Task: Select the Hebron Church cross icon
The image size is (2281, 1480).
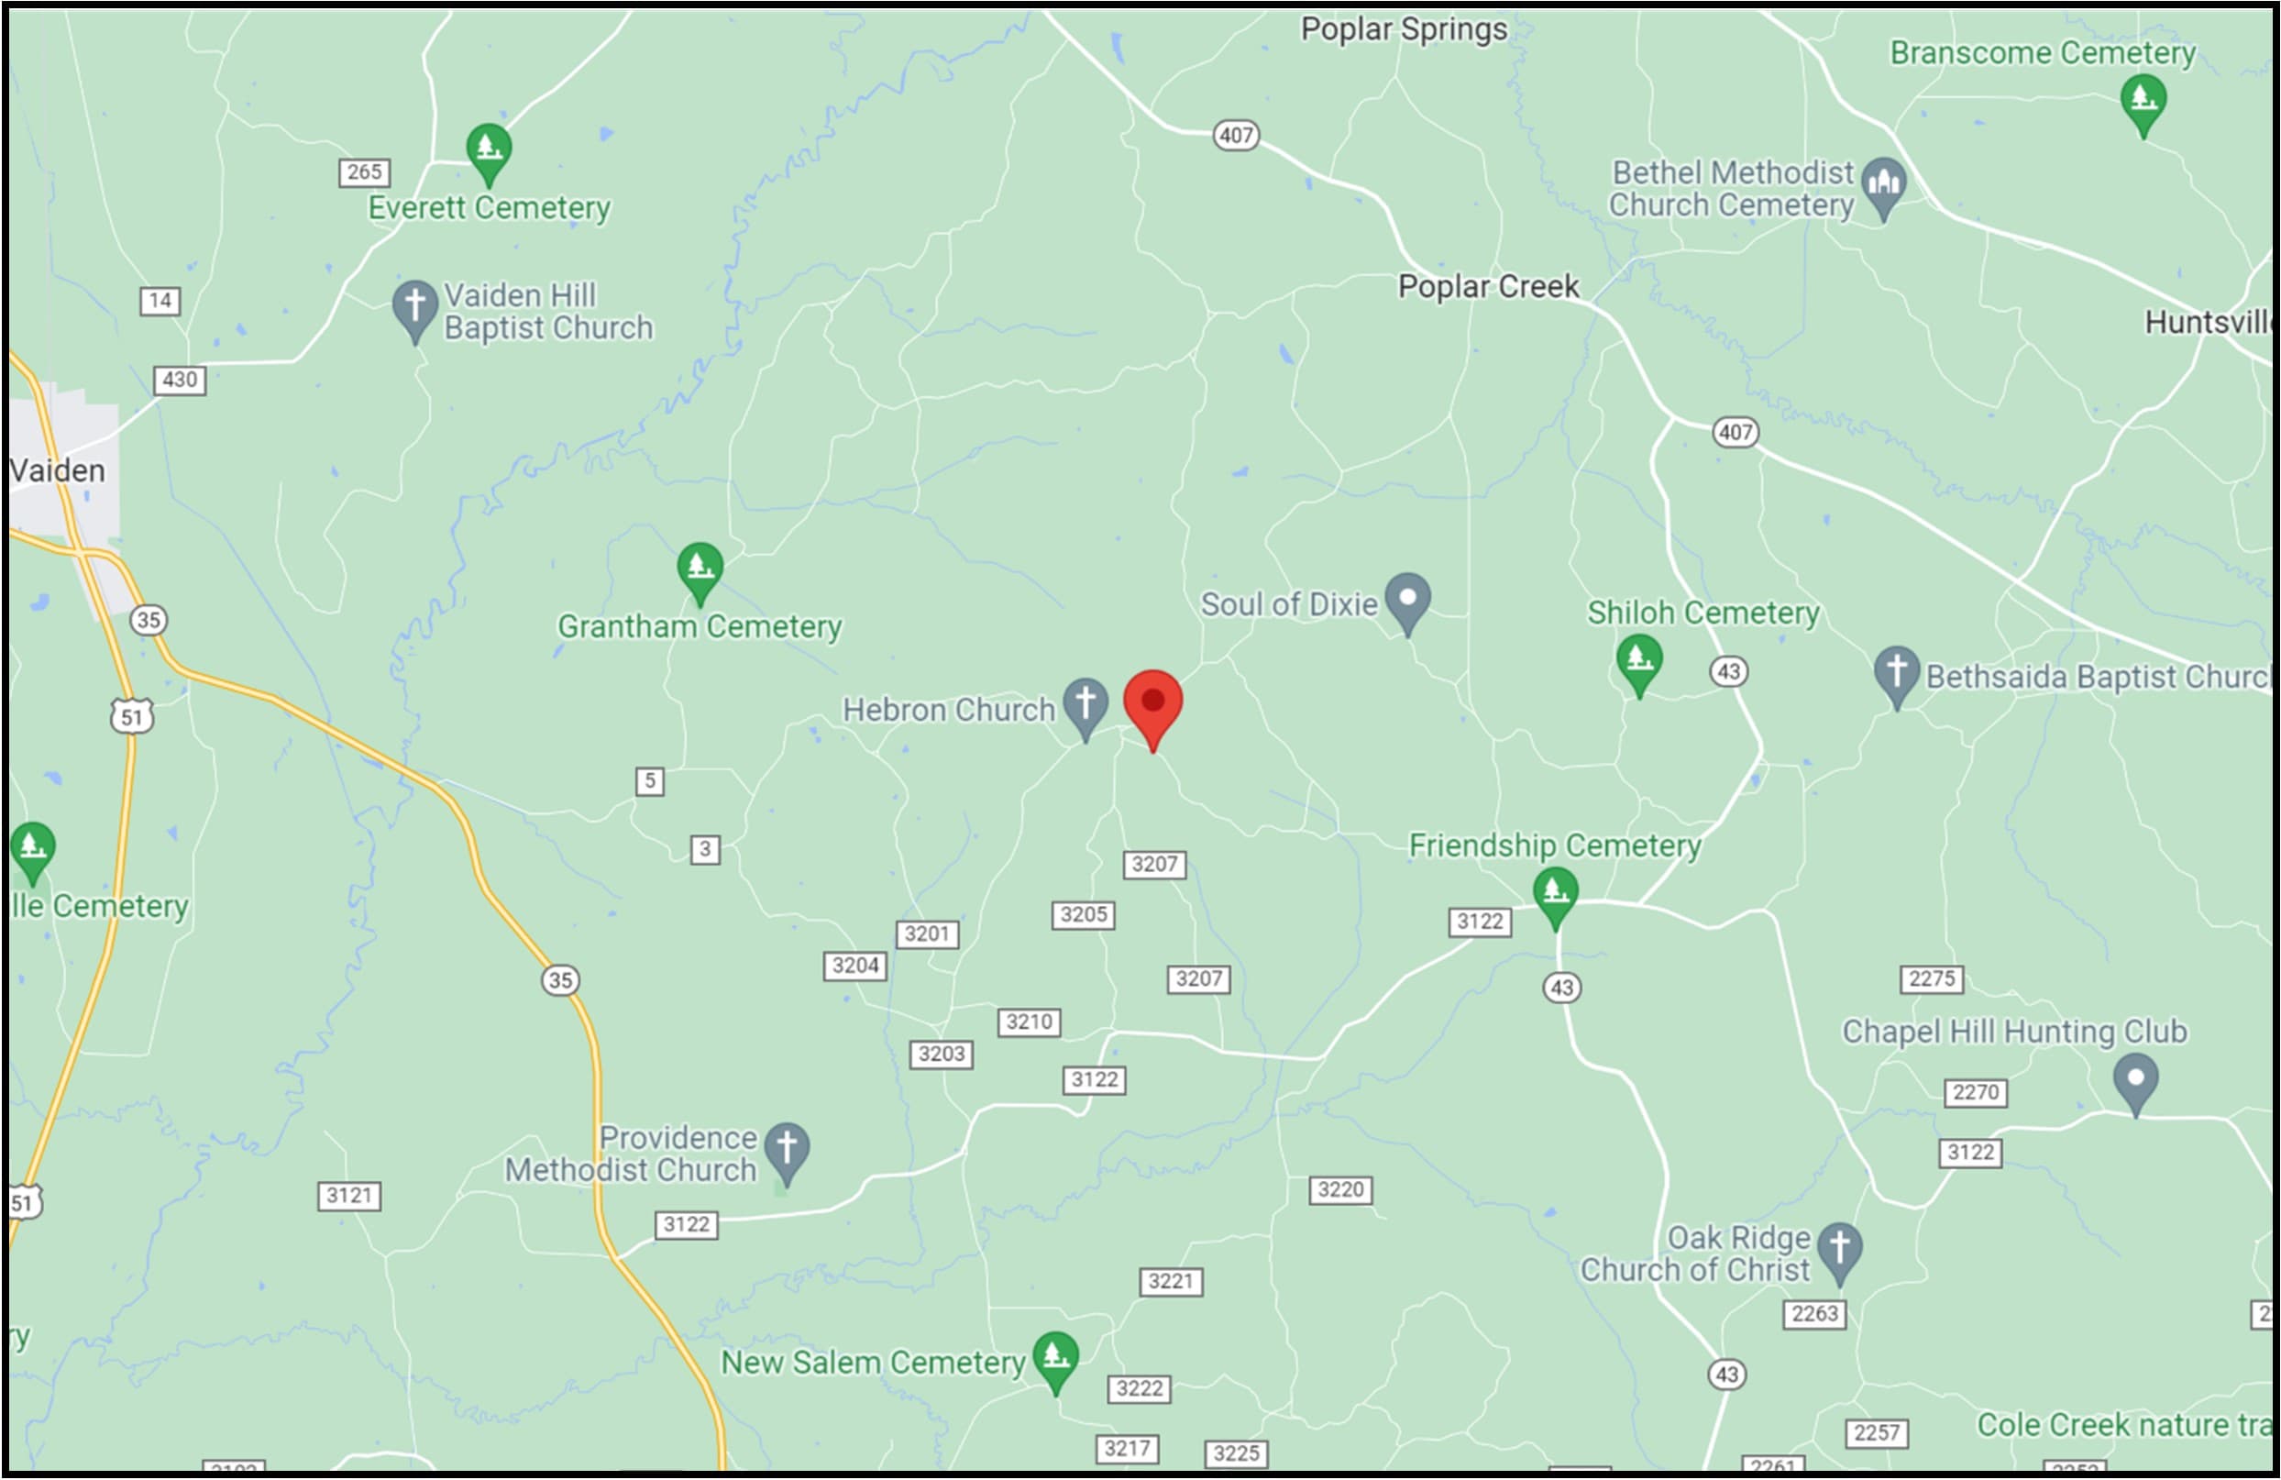Action: coord(1085,709)
